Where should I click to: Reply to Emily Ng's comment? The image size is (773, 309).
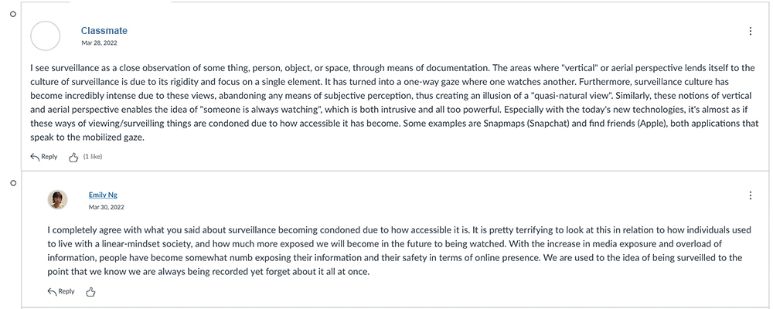pos(62,291)
